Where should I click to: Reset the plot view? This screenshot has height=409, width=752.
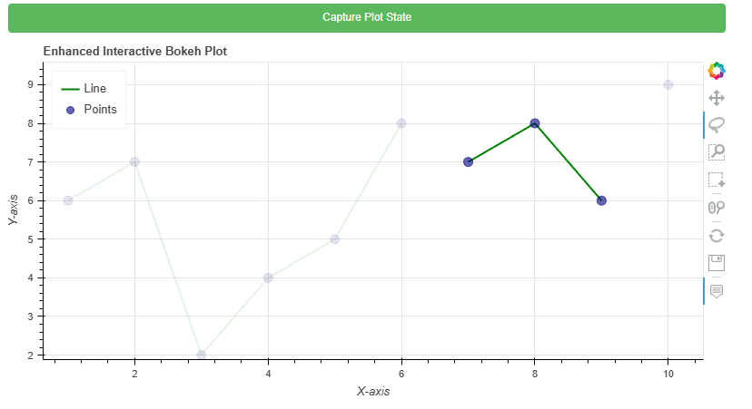[x=716, y=235]
